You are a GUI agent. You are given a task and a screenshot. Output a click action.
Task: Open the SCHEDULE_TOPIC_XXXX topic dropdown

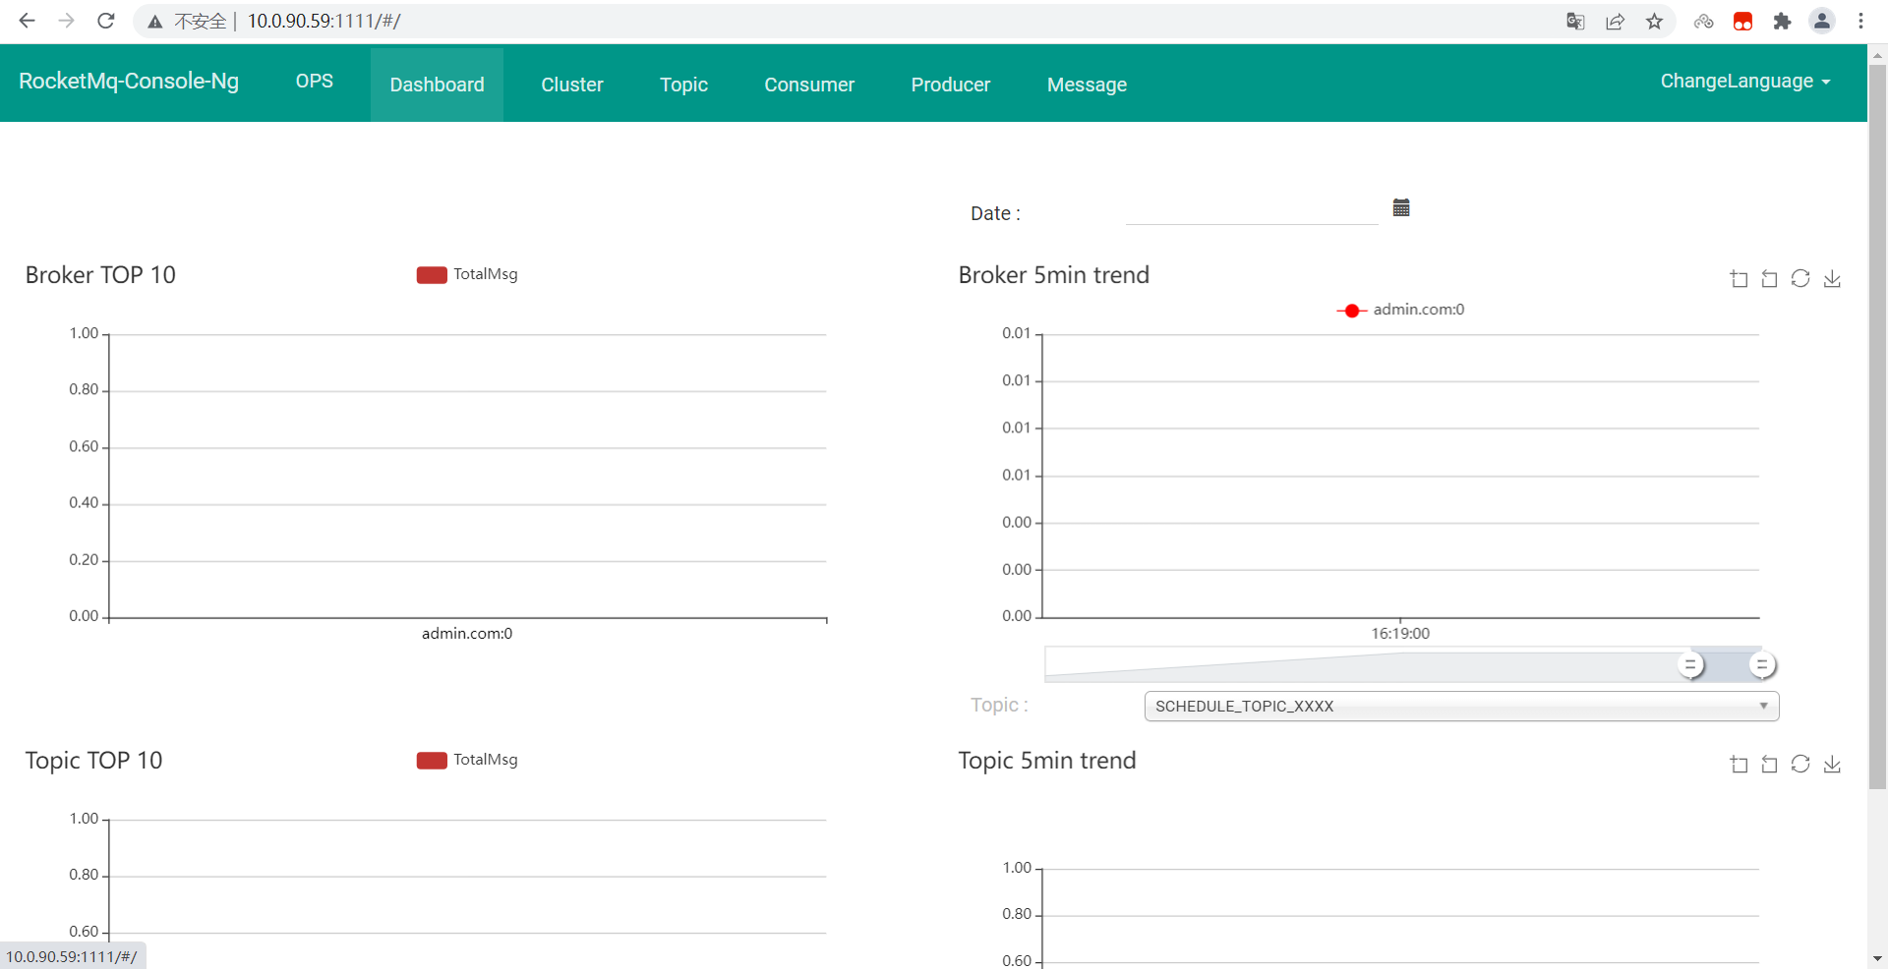pos(1461,706)
